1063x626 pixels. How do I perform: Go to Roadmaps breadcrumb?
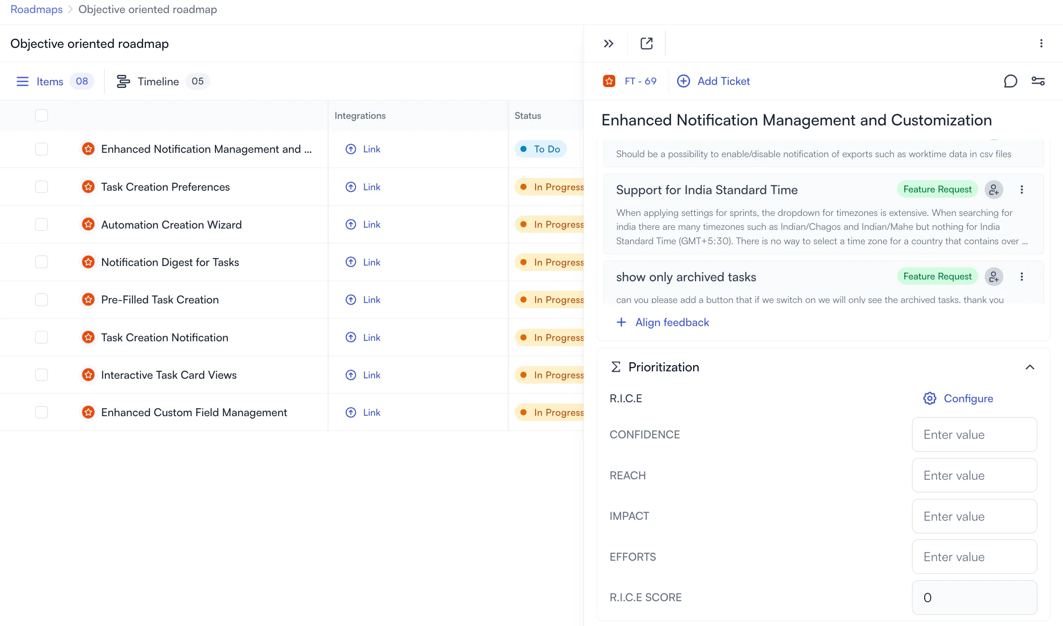37,9
